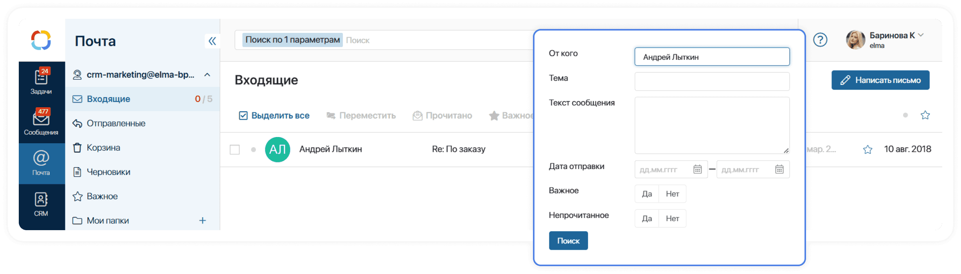Screen dimensions: 961x274
Task: Toggle Выделить все checkbox
Action: coord(243,116)
